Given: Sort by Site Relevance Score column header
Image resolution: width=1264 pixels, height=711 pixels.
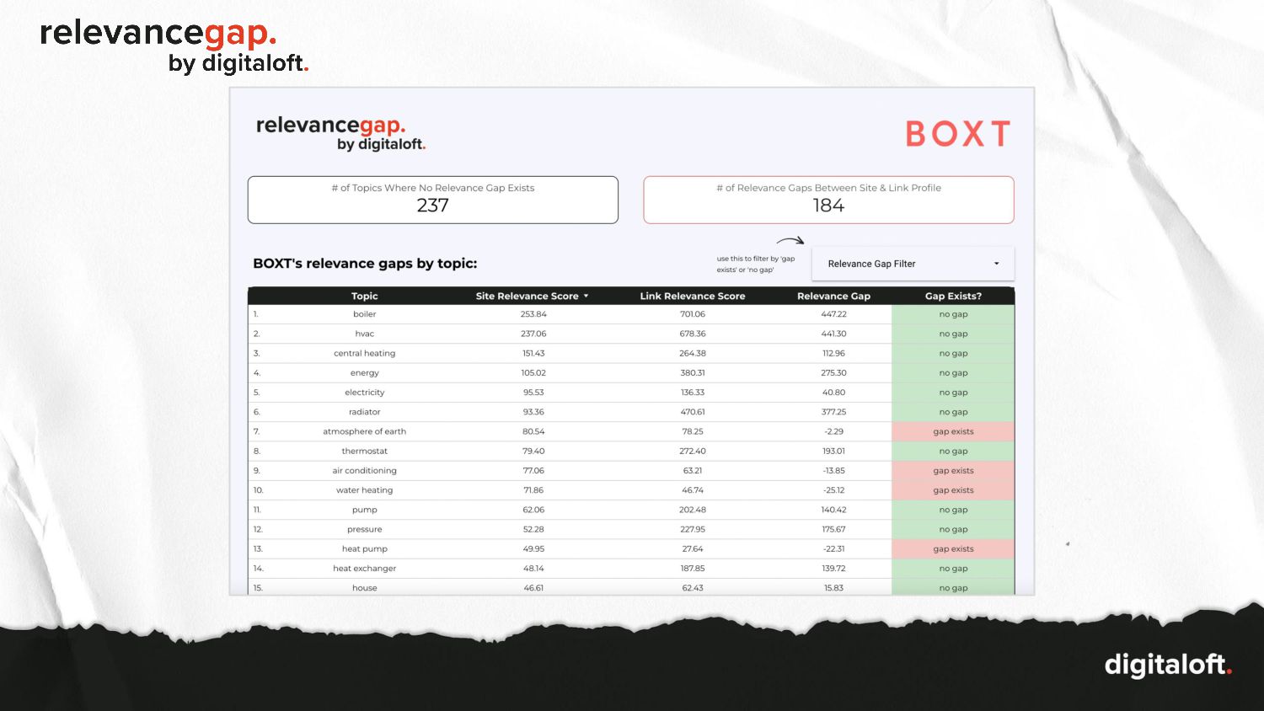Looking at the screenshot, I should click(x=532, y=296).
